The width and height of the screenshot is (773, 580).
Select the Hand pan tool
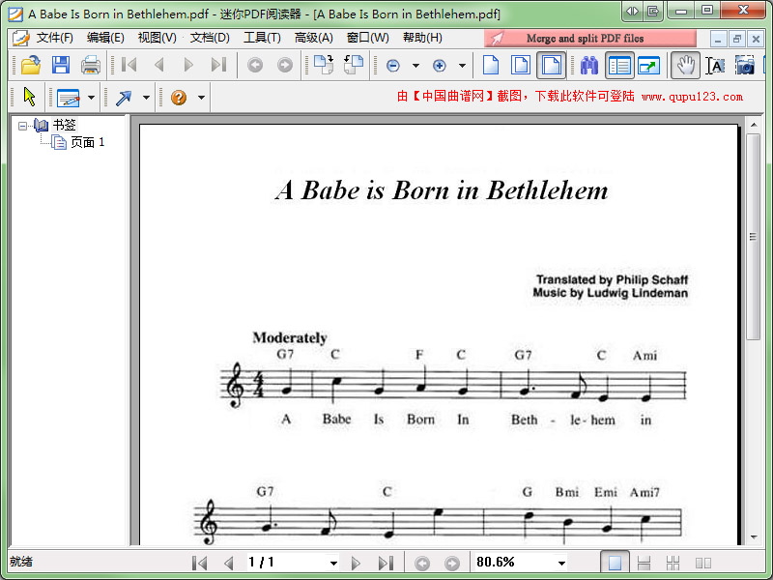685,66
